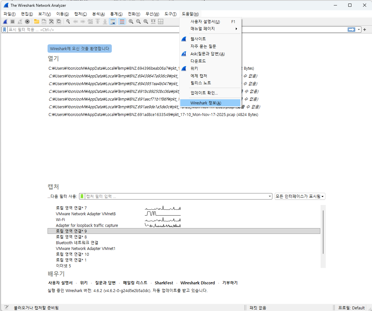Apply the display filter with arrow button
372x311 pixels.
[x=351, y=30]
